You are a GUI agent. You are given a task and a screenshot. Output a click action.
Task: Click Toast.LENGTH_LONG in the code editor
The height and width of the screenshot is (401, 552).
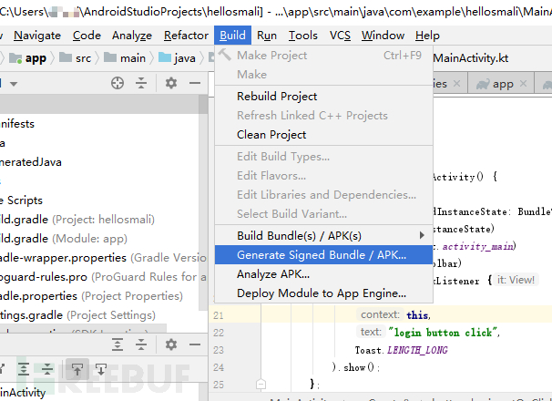(402, 350)
